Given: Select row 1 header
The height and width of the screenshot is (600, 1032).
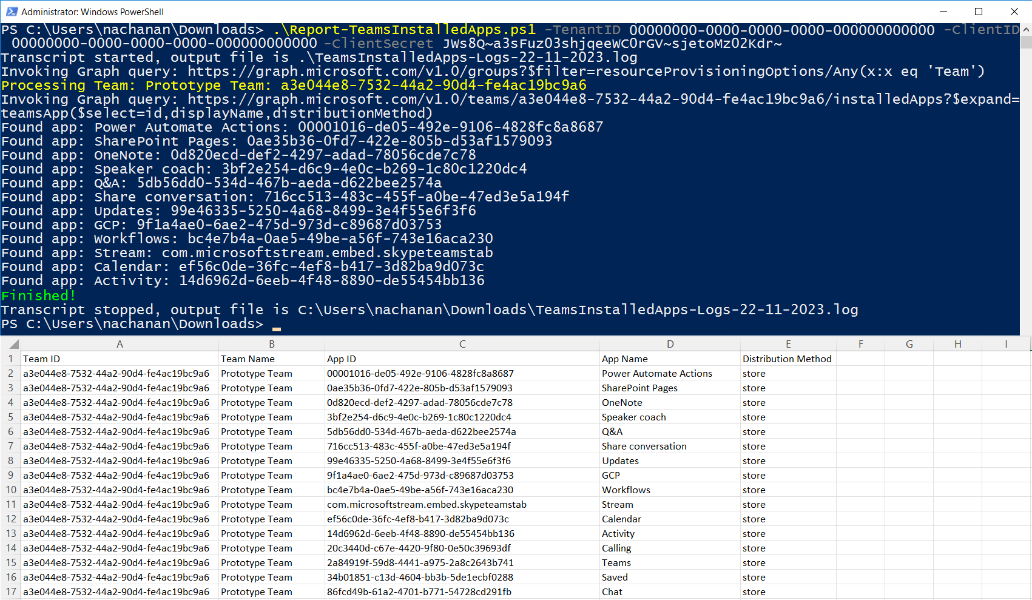Looking at the screenshot, I should click(11, 359).
